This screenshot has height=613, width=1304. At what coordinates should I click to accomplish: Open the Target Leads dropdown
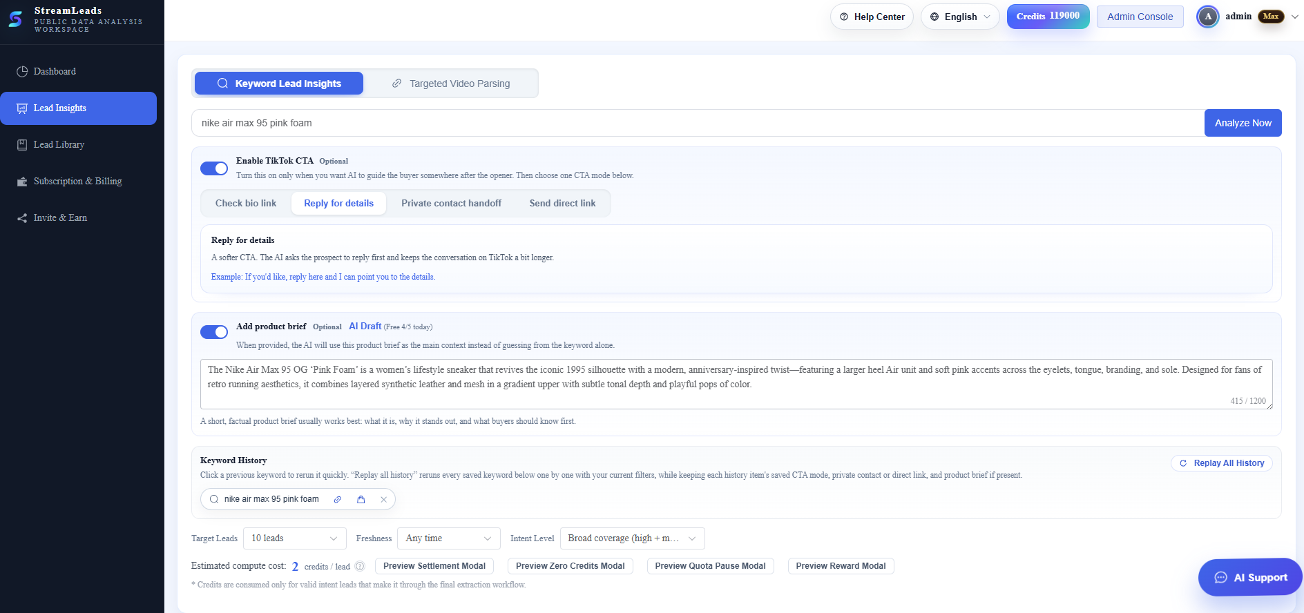[295, 538]
